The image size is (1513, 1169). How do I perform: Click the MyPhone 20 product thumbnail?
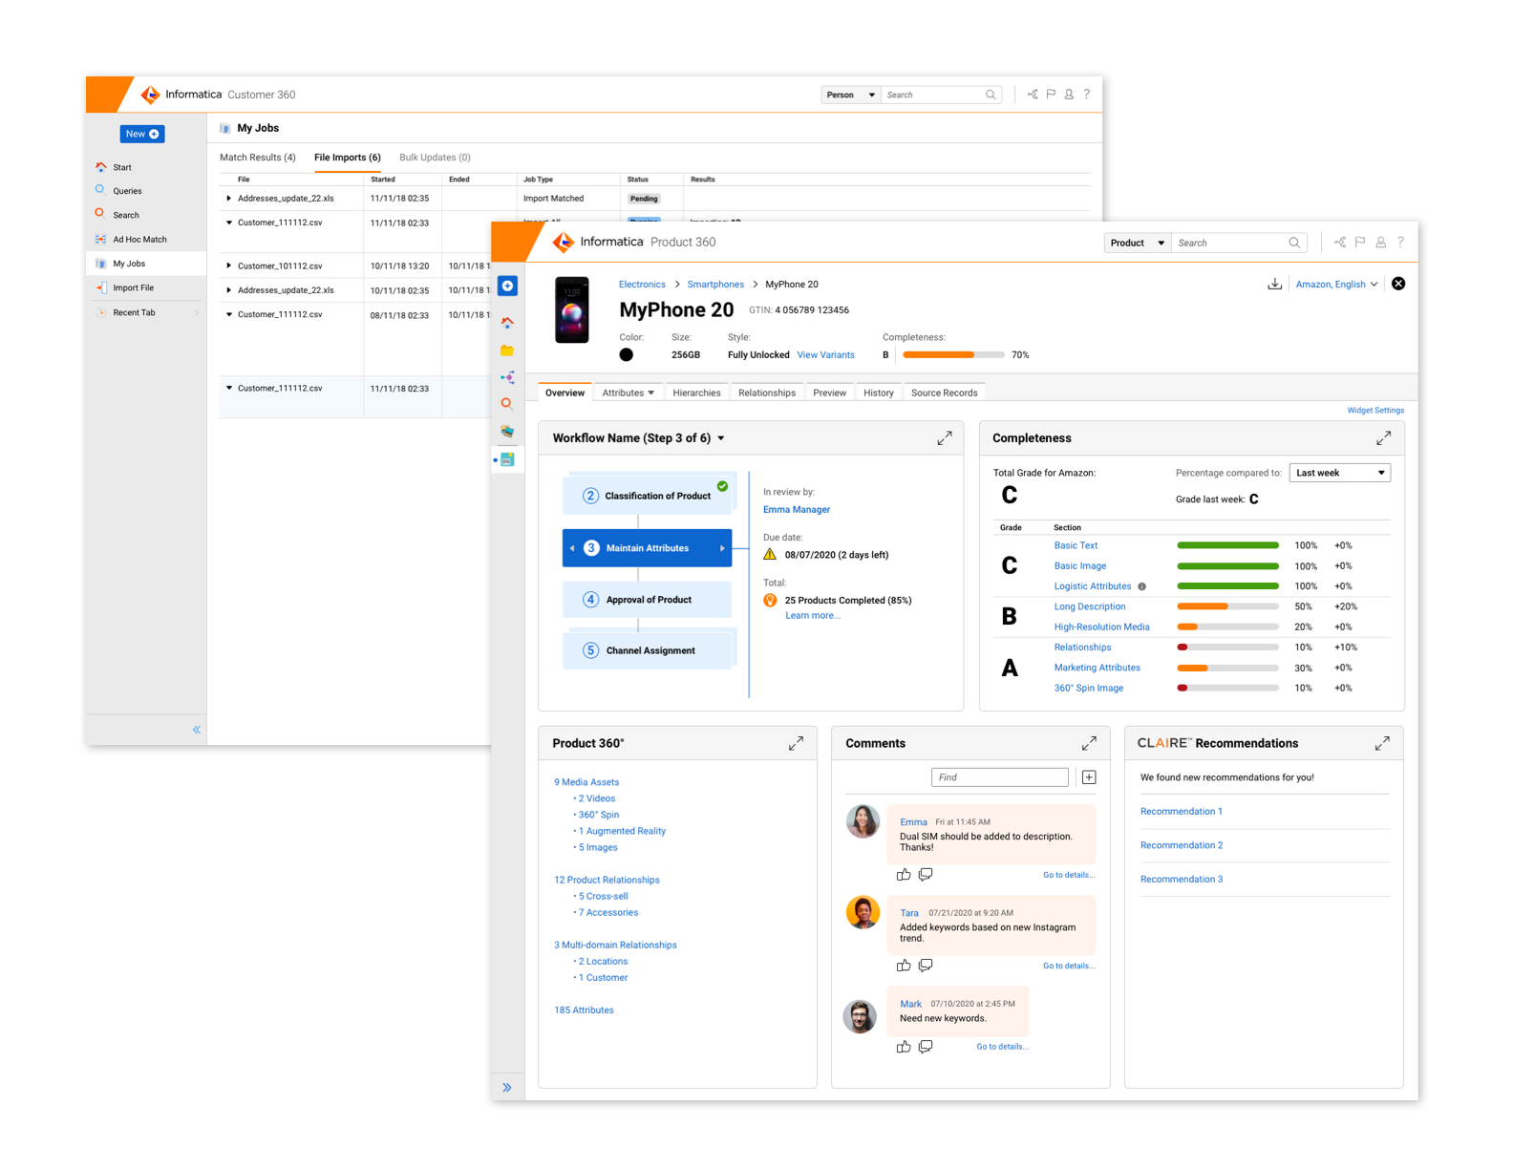572,309
